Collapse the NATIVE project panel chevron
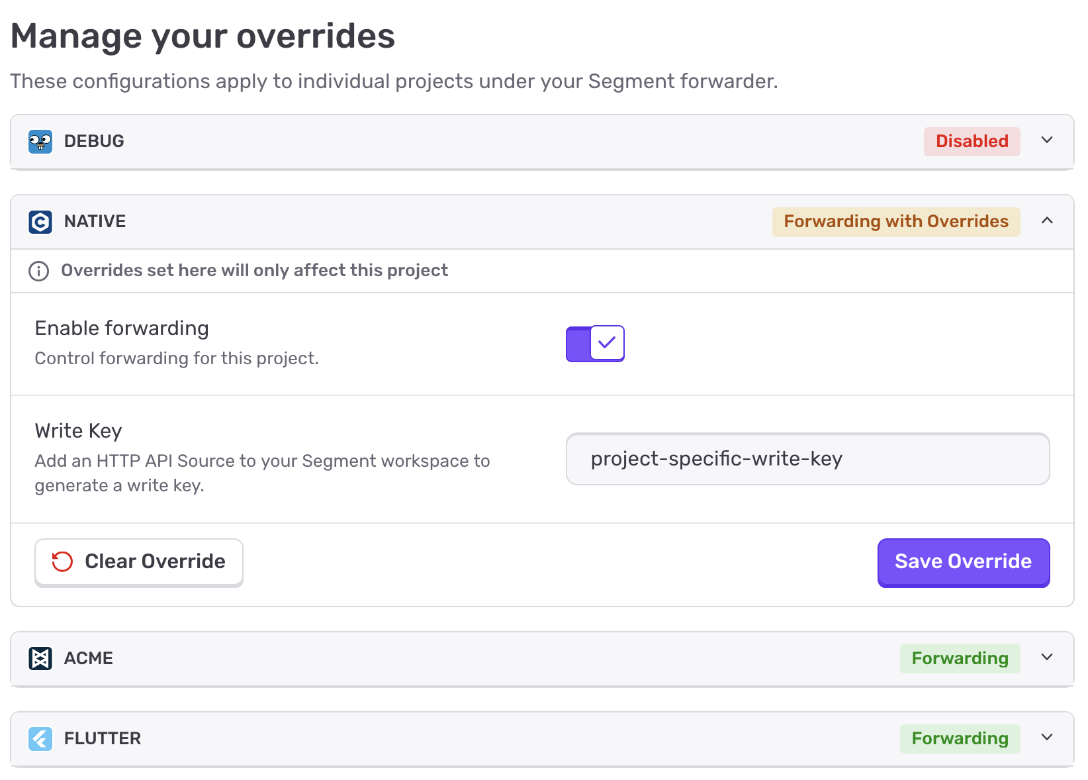This screenshot has height=780, width=1088. point(1047,221)
